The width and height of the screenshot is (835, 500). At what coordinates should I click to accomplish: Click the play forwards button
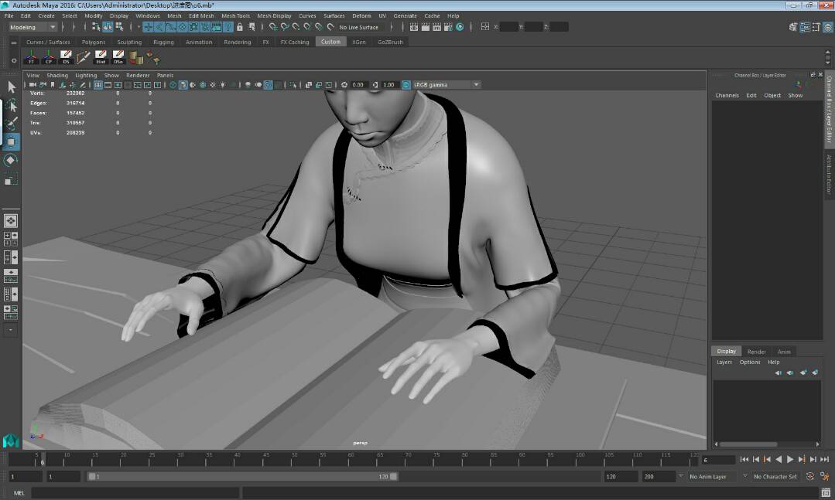click(x=790, y=459)
